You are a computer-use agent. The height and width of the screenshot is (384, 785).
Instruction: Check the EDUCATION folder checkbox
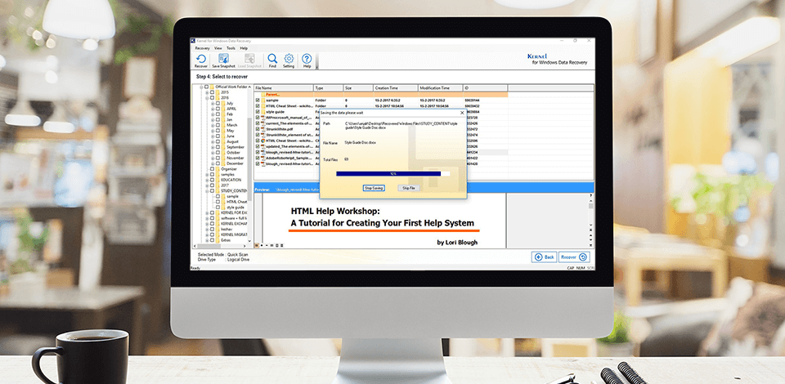[212, 180]
